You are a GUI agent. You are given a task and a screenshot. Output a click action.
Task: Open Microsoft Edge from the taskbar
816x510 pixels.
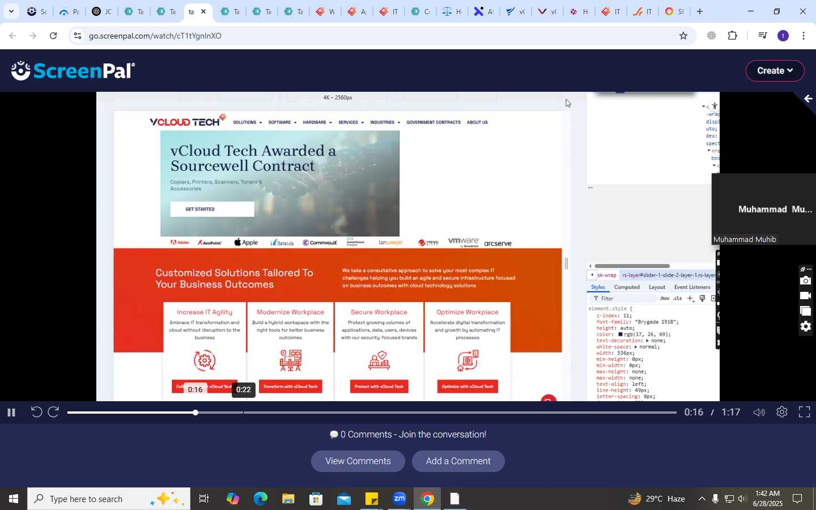(x=261, y=499)
